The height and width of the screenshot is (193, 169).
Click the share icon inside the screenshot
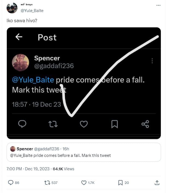[x=145, y=124]
